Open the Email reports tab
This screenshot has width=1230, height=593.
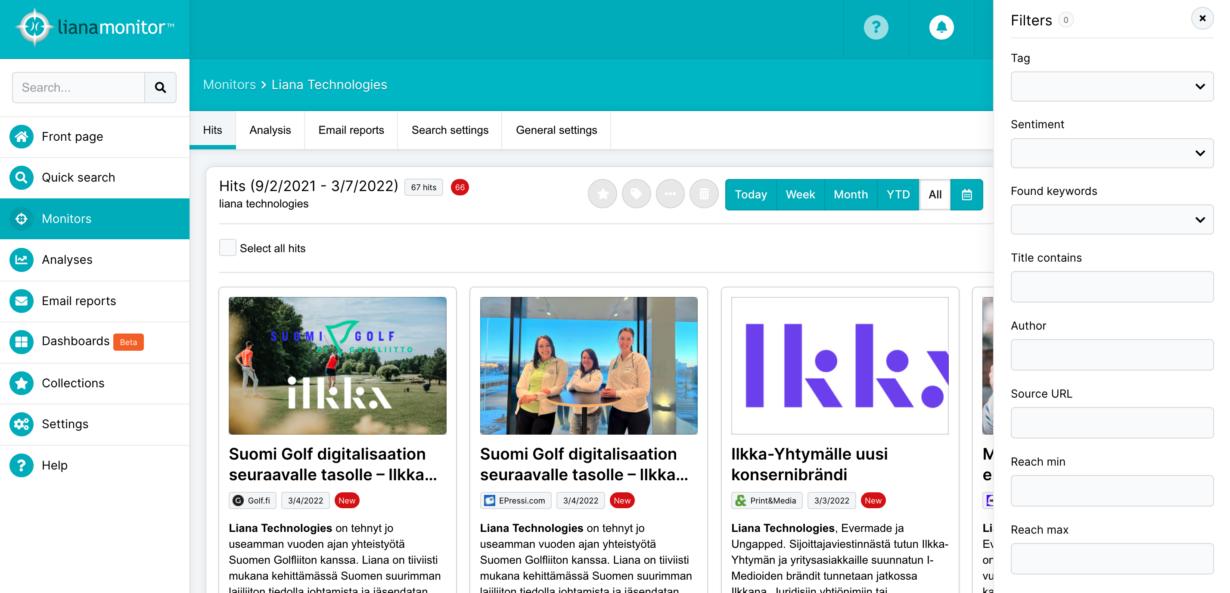(x=351, y=130)
